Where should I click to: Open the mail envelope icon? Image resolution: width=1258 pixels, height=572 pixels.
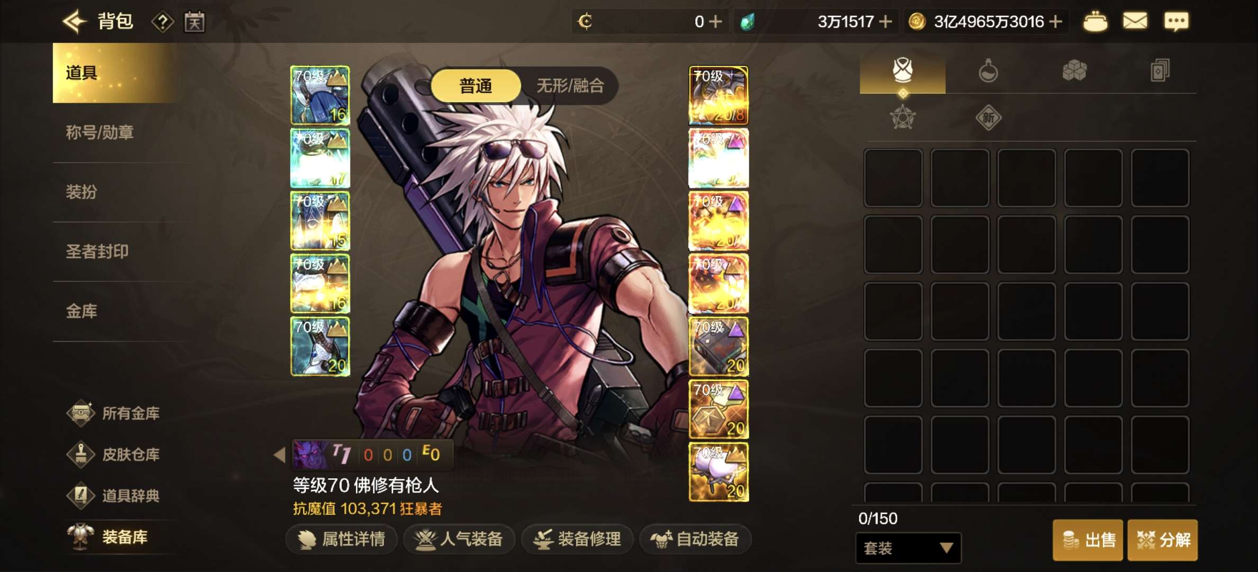[1135, 22]
